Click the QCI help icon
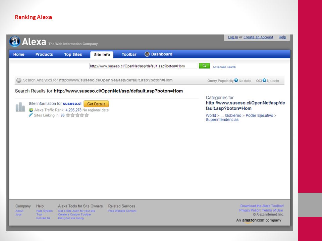Image resolution: width=322 pixels, height=241 pixels. pyautogui.click(x=264, y=80)
